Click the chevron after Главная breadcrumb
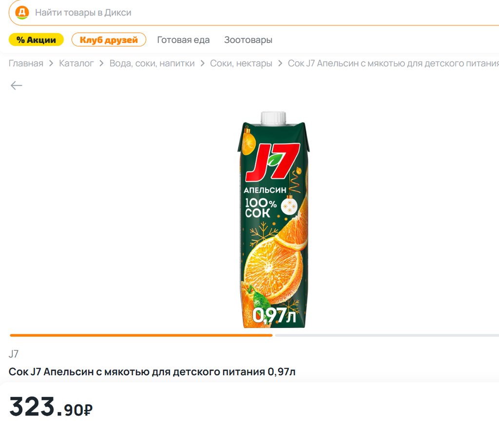The image size is (499, 423). click(51, 63)
